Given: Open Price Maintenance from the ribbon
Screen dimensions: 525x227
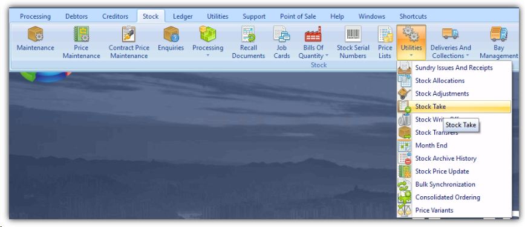Looking at the screenshot, I should 82,42.
